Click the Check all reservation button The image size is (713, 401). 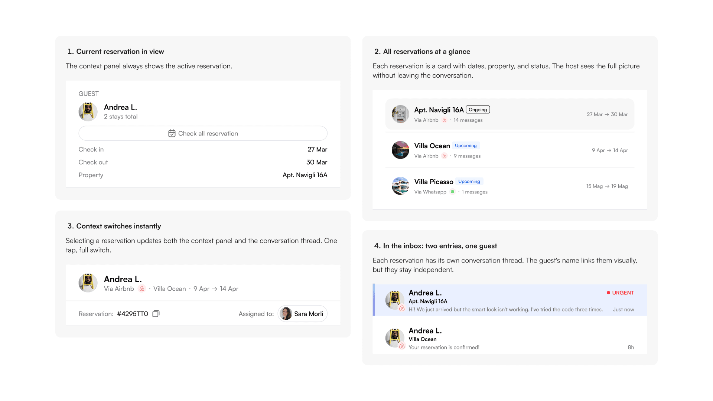pyautogui.click(x=203, y=133)
